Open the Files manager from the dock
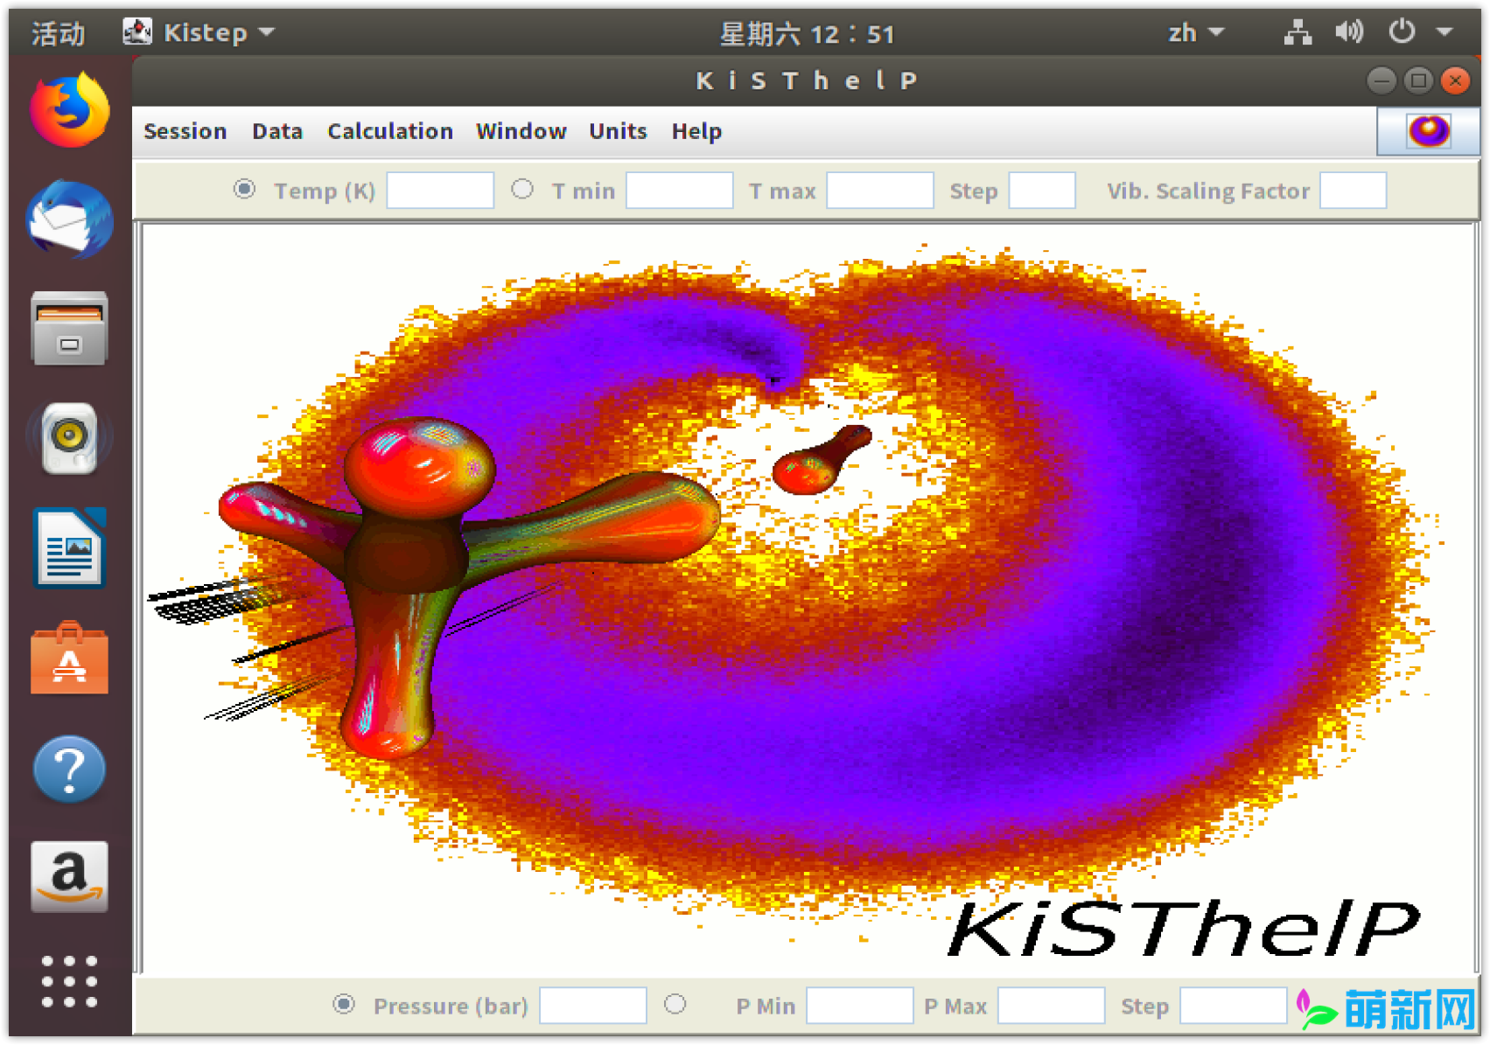 pyautogui.click(x=70, y=329)
